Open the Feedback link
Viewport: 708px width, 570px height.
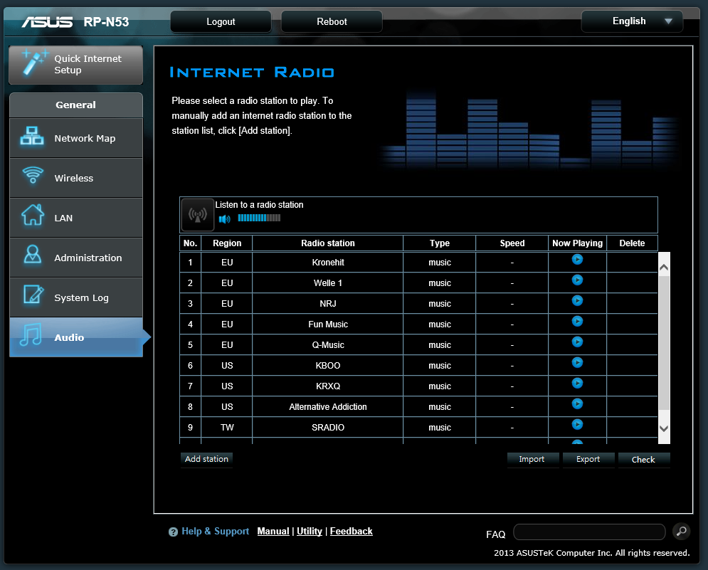pyautogui.click(x=352, y=531)
